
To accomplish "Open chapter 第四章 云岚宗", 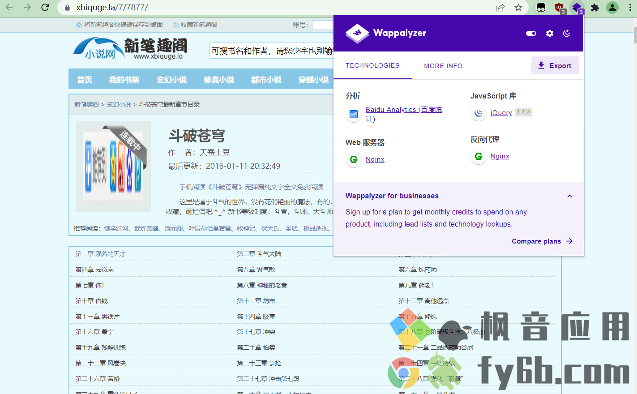I will [94, 270].
